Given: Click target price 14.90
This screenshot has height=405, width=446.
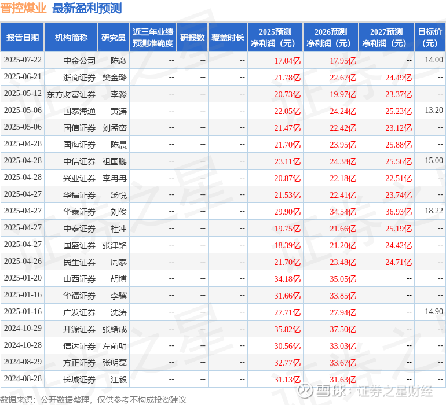Looking at the screenshot, I should 434,311.
